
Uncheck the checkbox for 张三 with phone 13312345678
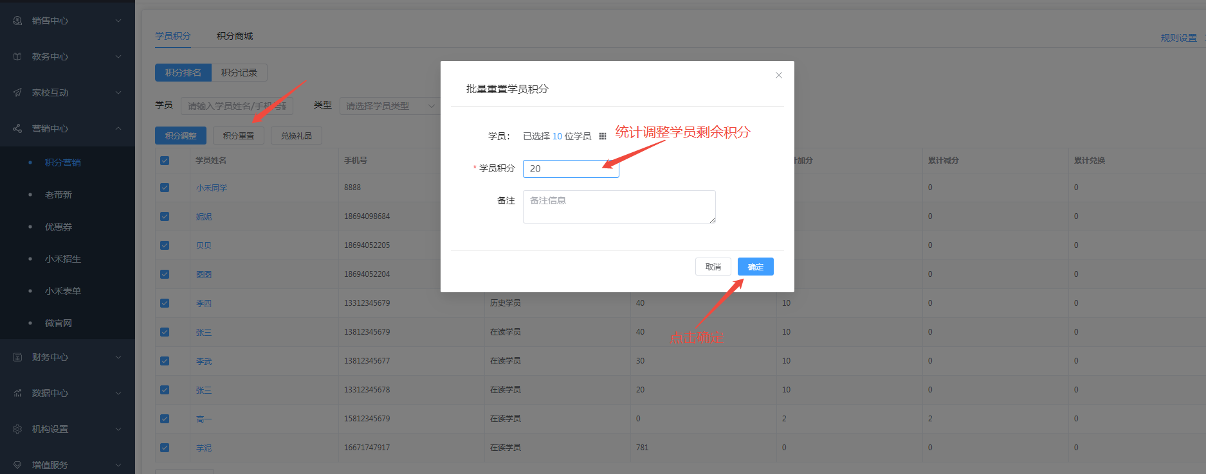165,390
